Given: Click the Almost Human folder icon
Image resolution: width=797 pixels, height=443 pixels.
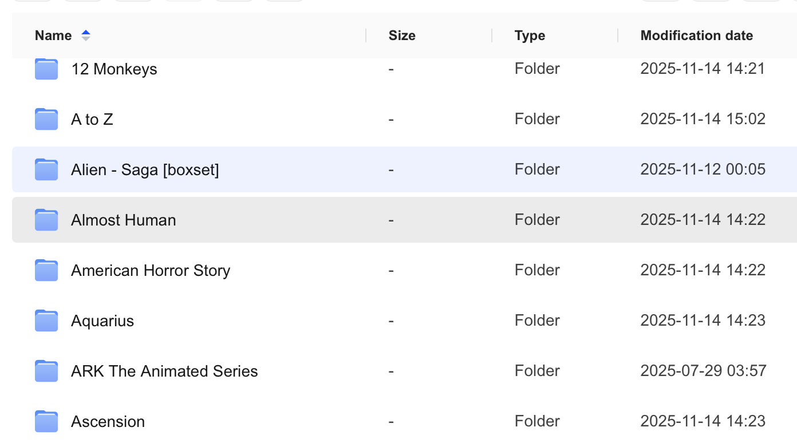Looking at the screenshot, I should click(x=46, y=220).
